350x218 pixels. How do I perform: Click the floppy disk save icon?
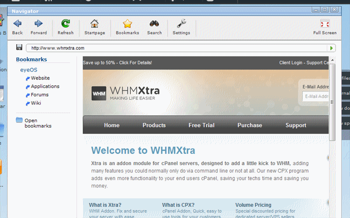pos(19,48)
